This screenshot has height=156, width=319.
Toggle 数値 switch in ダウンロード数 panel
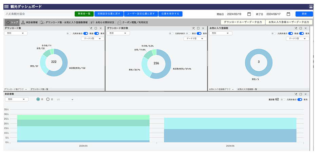point(96,34)
